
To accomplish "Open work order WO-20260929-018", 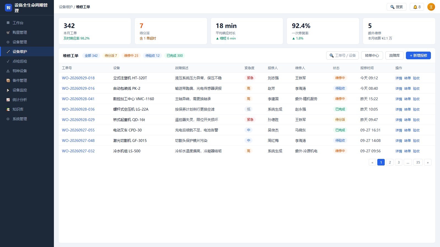I will [x=78, y=78].
